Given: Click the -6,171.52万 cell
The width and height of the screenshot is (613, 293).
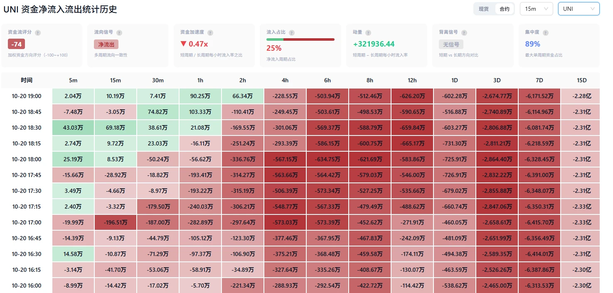Looking at the screenshot, I should pyautogui.click(x=539, y=96).
